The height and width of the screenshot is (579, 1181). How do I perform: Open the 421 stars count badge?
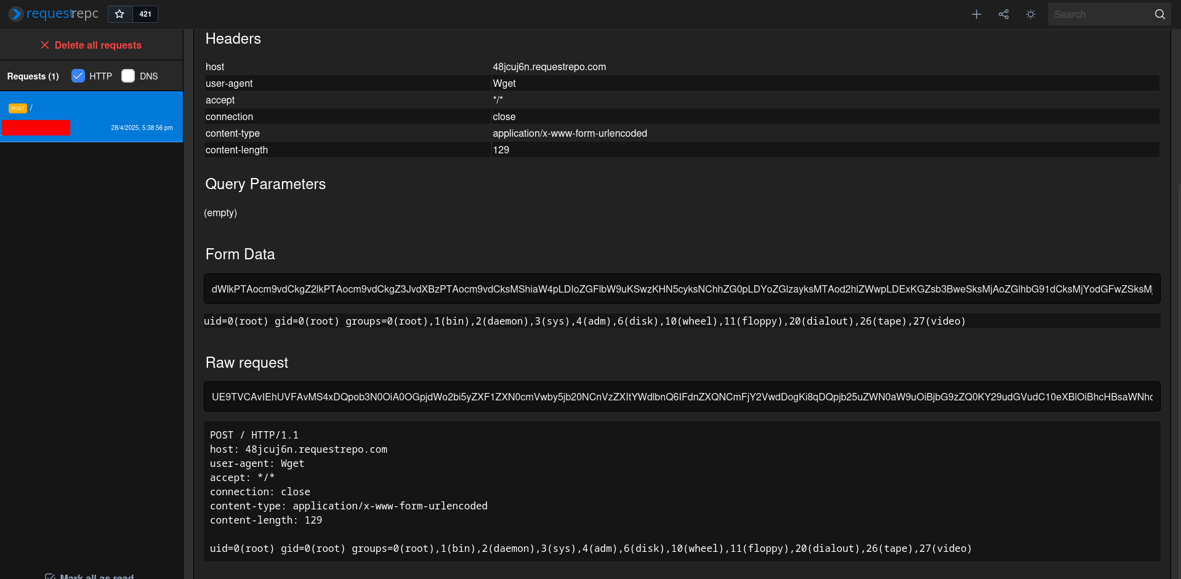pyautogui.click(x=145, y=14)
